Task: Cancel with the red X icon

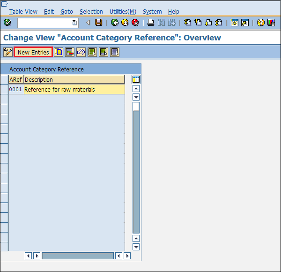Action: point(135,23)
